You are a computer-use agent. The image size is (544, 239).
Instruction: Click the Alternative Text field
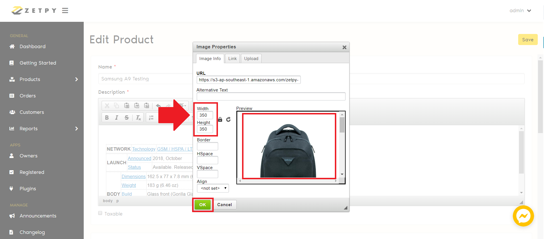(x=271, y=96)
